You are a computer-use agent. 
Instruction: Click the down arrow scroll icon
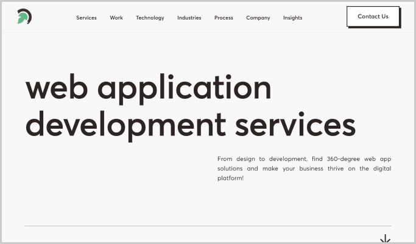[385, 239]
